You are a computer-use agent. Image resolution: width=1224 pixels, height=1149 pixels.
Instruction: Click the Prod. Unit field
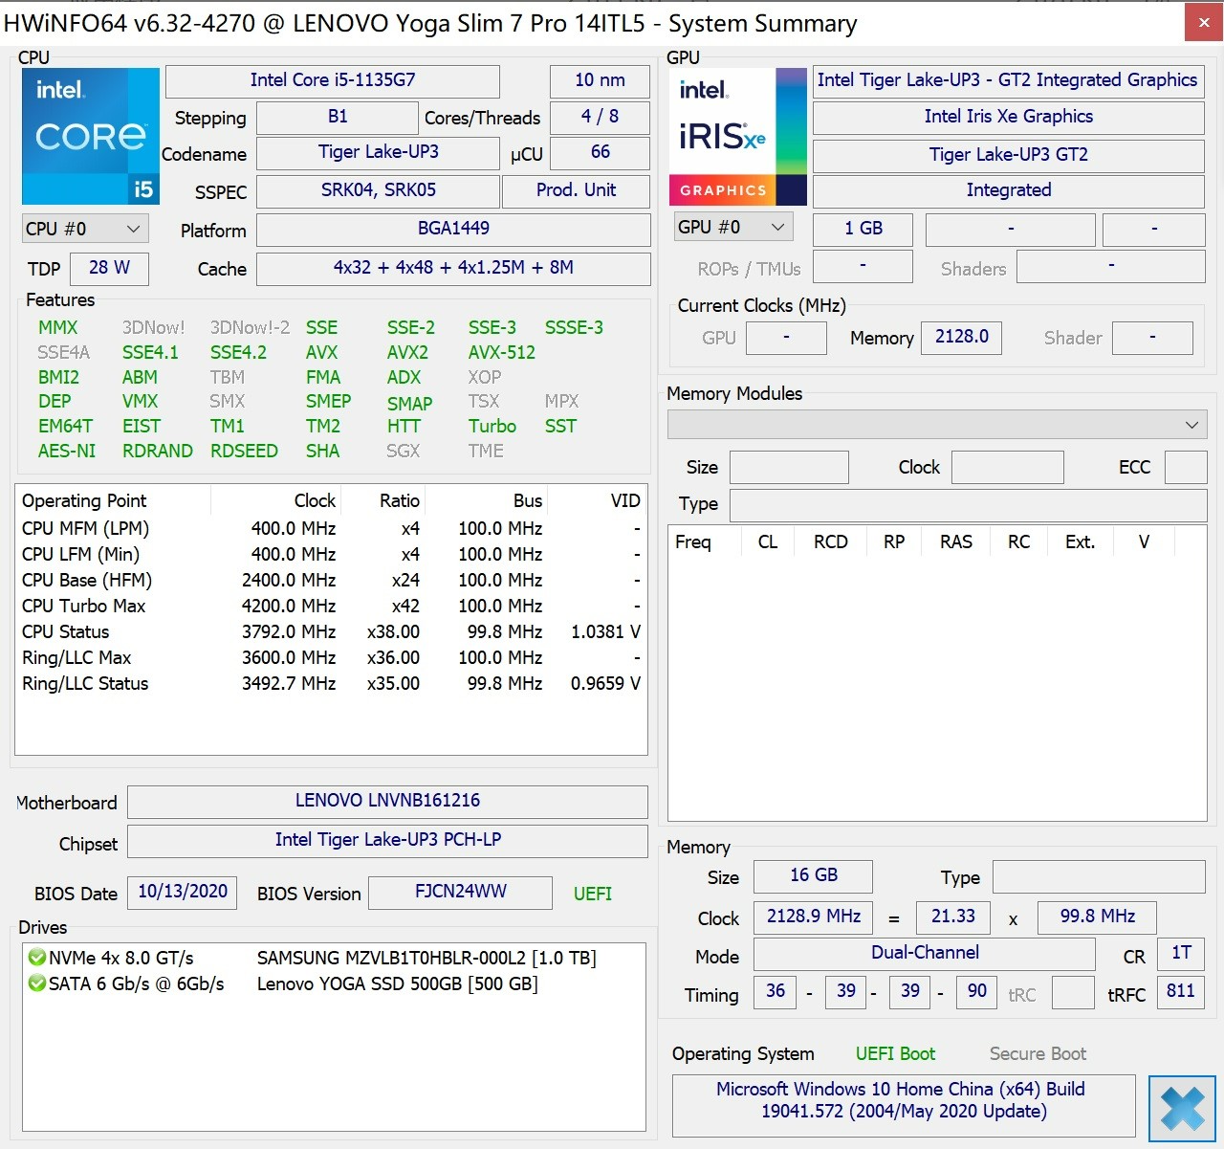point(576,190)
